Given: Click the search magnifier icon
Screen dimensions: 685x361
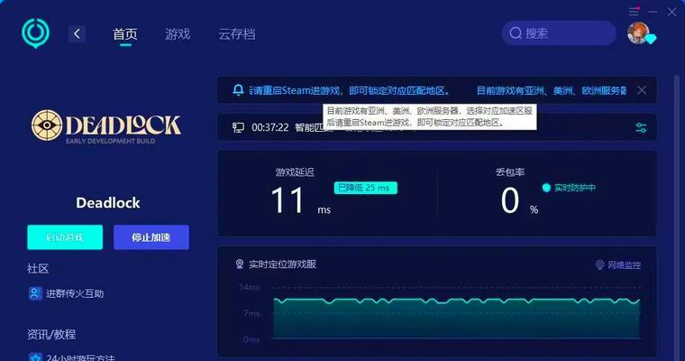Looking at the screenshot, I should click(x=516, y=32).
